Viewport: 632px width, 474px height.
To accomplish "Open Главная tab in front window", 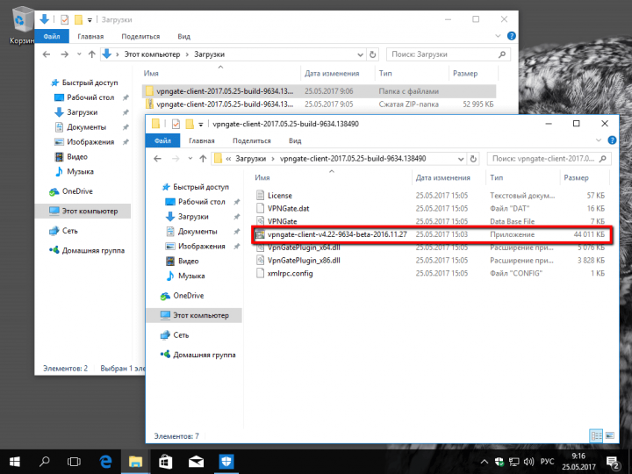I will coord(202,140).
